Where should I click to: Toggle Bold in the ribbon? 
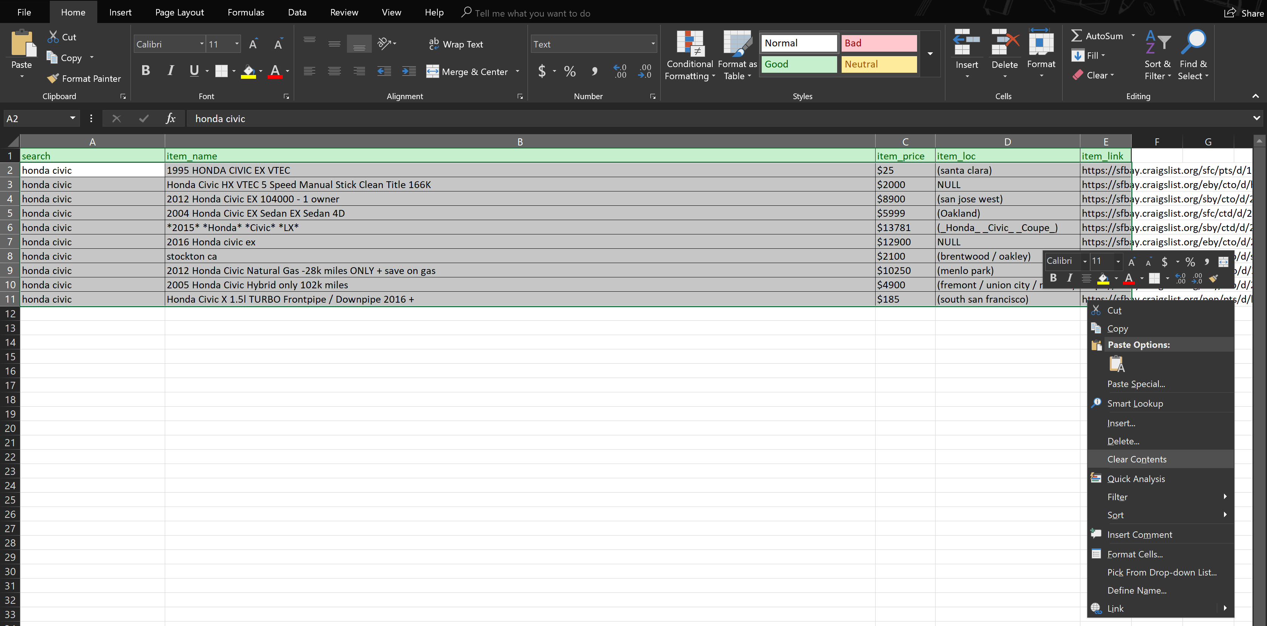click(x=146, y=71)
